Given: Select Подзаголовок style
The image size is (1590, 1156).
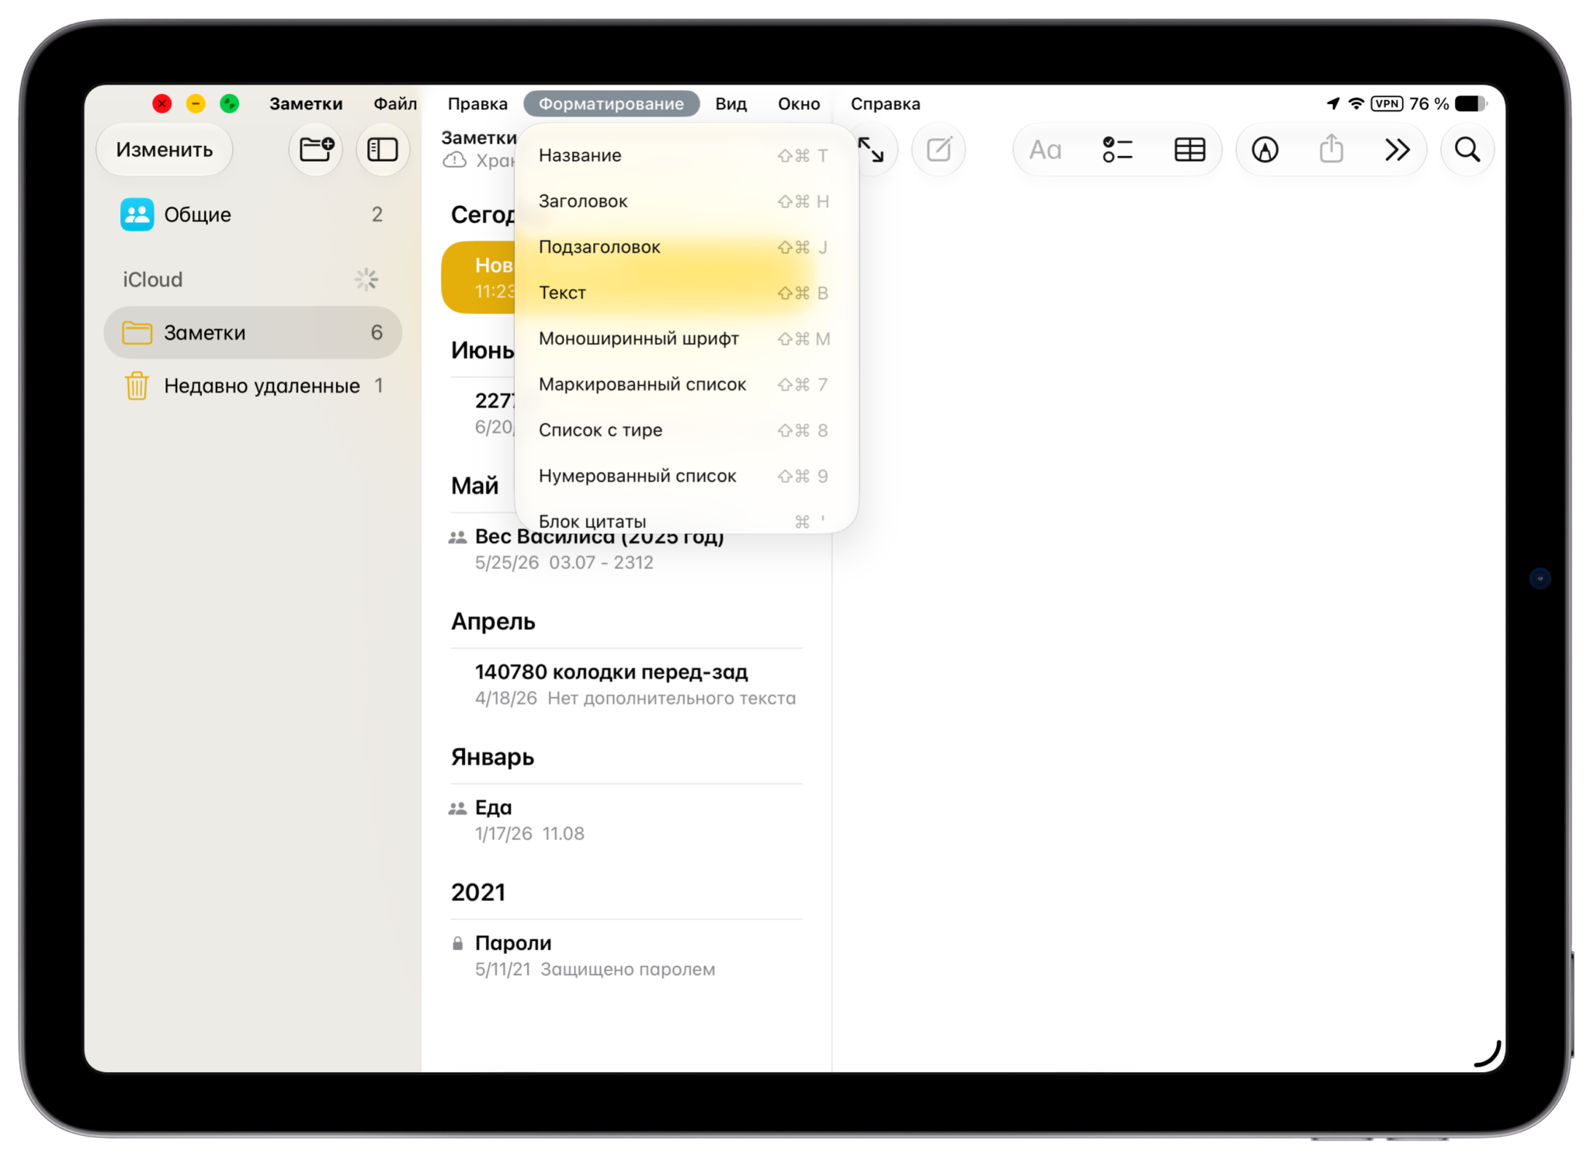Looking at the screenshot, I should [686, 247].
